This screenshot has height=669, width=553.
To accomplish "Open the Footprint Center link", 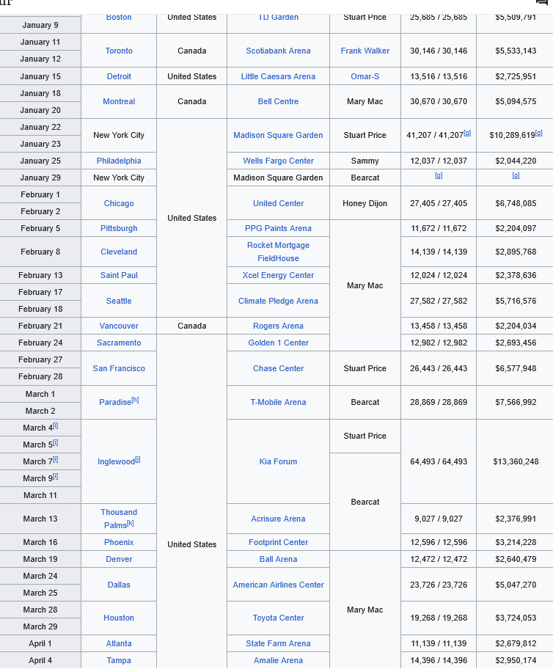I will (278, 542).
